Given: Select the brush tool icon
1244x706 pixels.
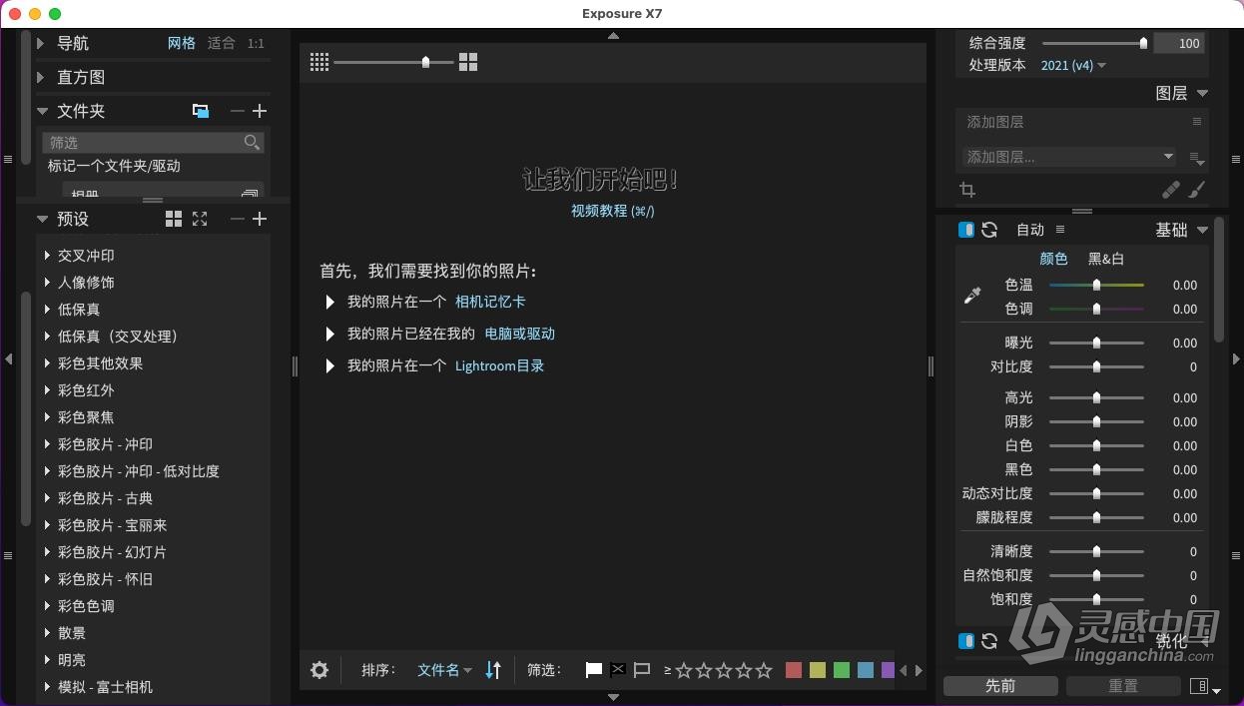Looking at the screenshot, I should pyautogui.click(x=1197, y=190).
